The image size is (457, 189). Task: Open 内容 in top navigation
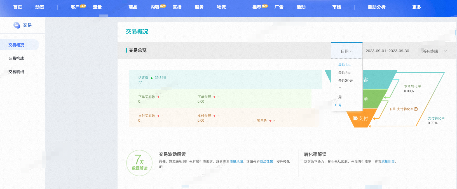(155, 7)
